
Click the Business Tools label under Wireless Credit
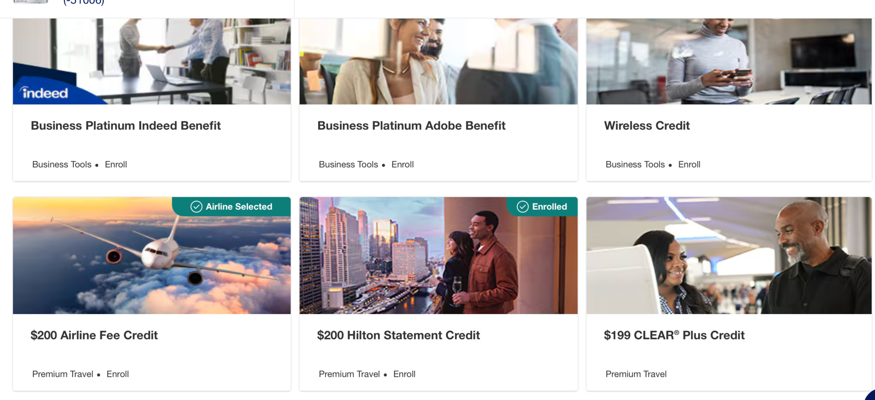[635, 164]
